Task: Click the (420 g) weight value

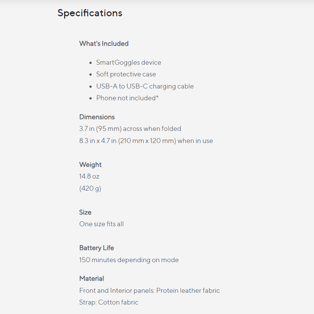Action: (90, 188)
